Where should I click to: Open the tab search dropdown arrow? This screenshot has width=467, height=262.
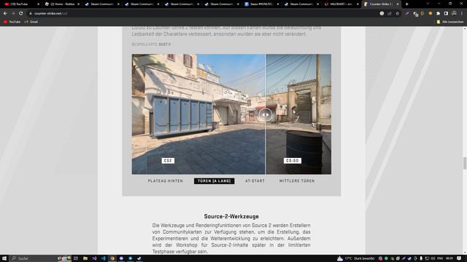(x=428, y=4)
